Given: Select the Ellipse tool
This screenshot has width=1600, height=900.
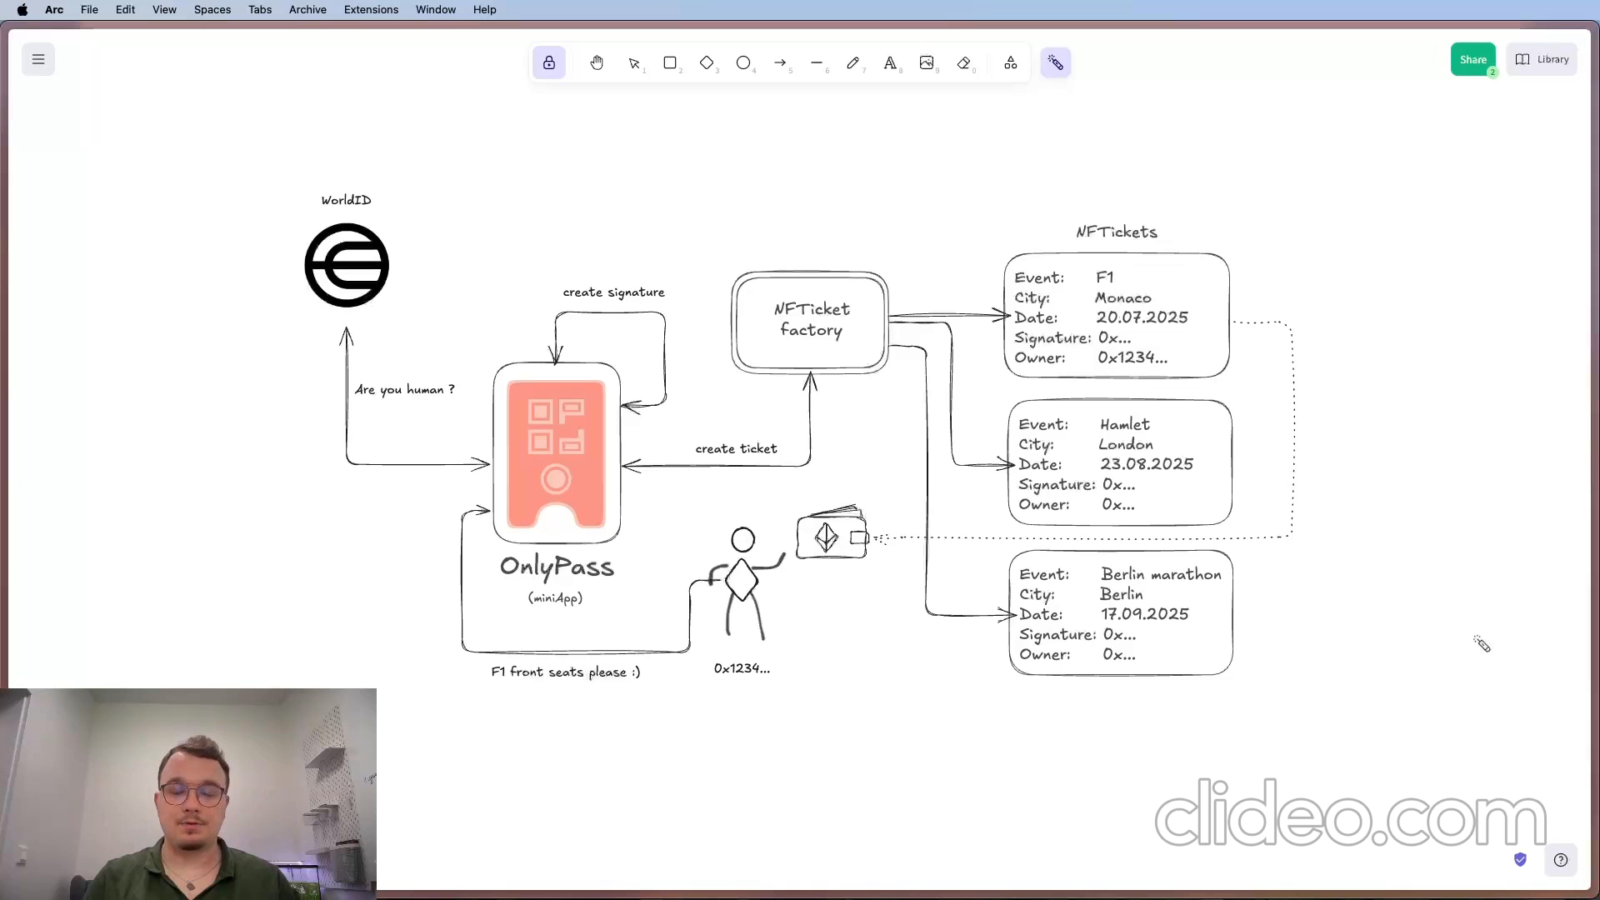Looking at the screenshot, I should [x=743, y=62].
